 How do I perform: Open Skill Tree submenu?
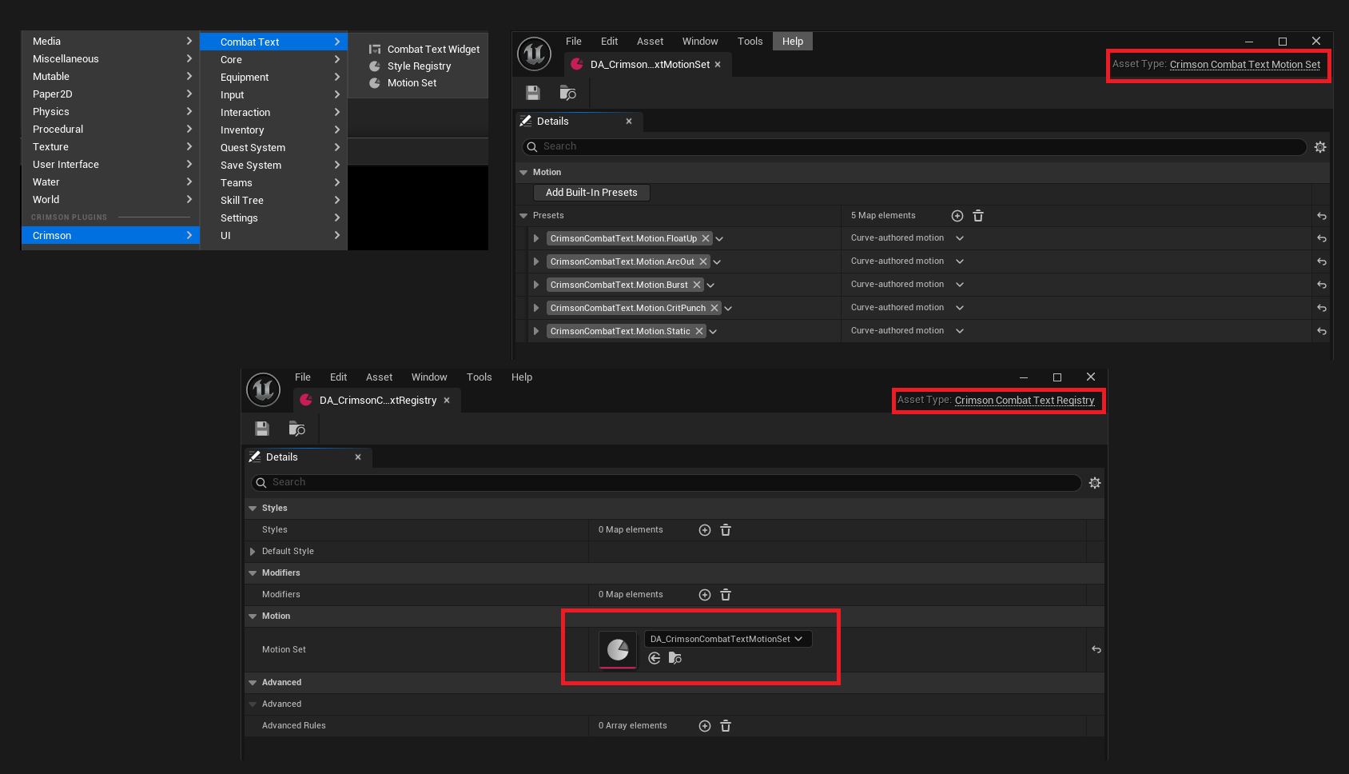(x=273, y=201)
